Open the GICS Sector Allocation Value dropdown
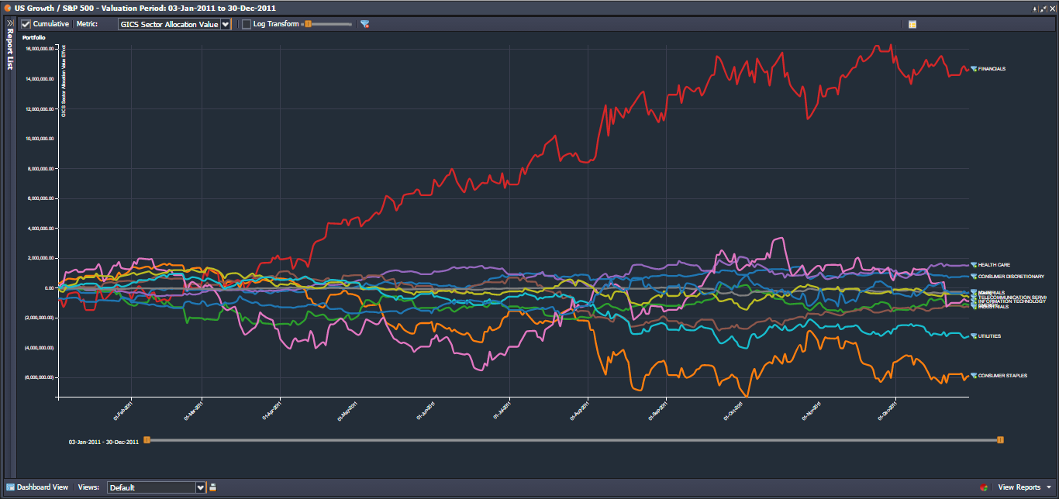Image resolution: width=1059 pixels, height=499 pixels. pyautogui.click(x=226, y=24)
